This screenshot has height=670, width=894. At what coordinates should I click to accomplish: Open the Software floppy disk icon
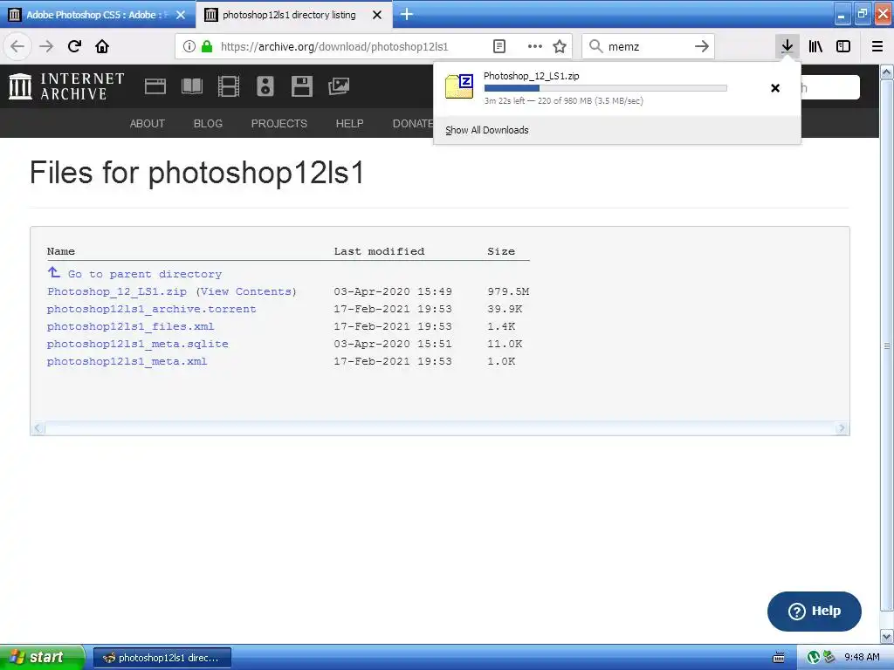pos(301,86)
